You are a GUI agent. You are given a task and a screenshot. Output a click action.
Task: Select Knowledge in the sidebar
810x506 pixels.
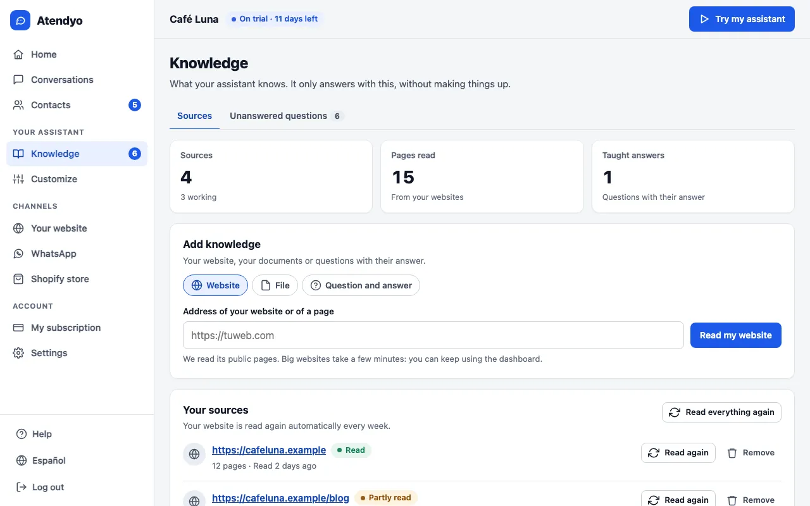click(x=77, y=154)
